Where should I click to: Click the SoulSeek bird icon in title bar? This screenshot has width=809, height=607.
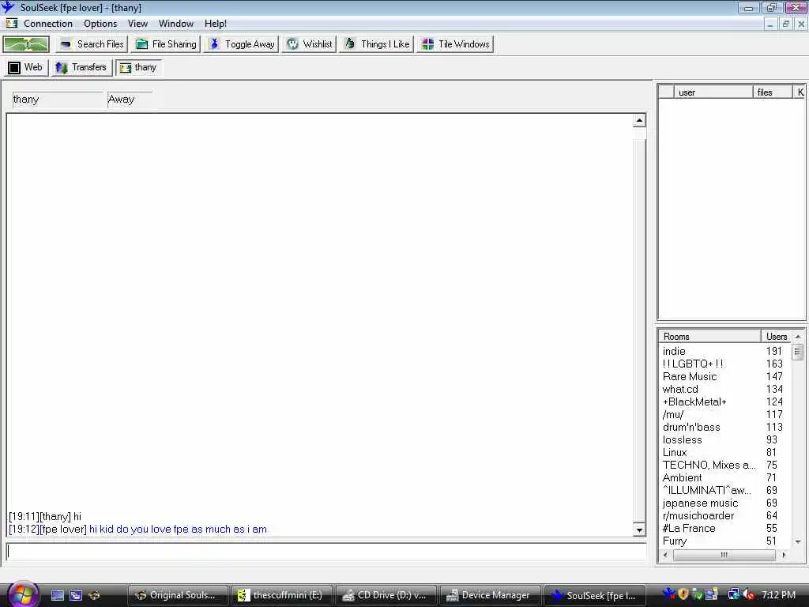(x=8, y=7)
